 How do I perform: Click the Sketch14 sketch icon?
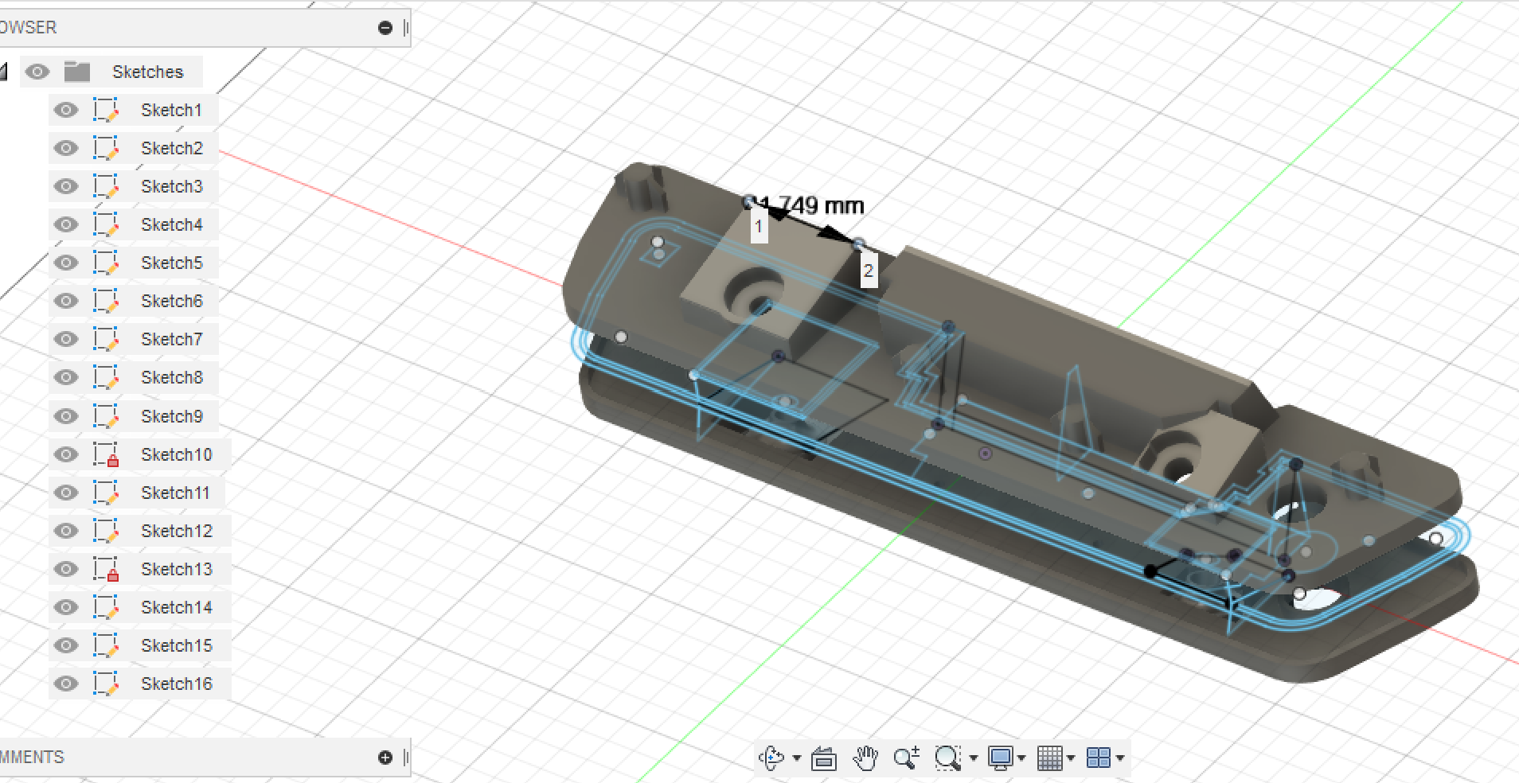pyautogui.click(x=106, y=607)
